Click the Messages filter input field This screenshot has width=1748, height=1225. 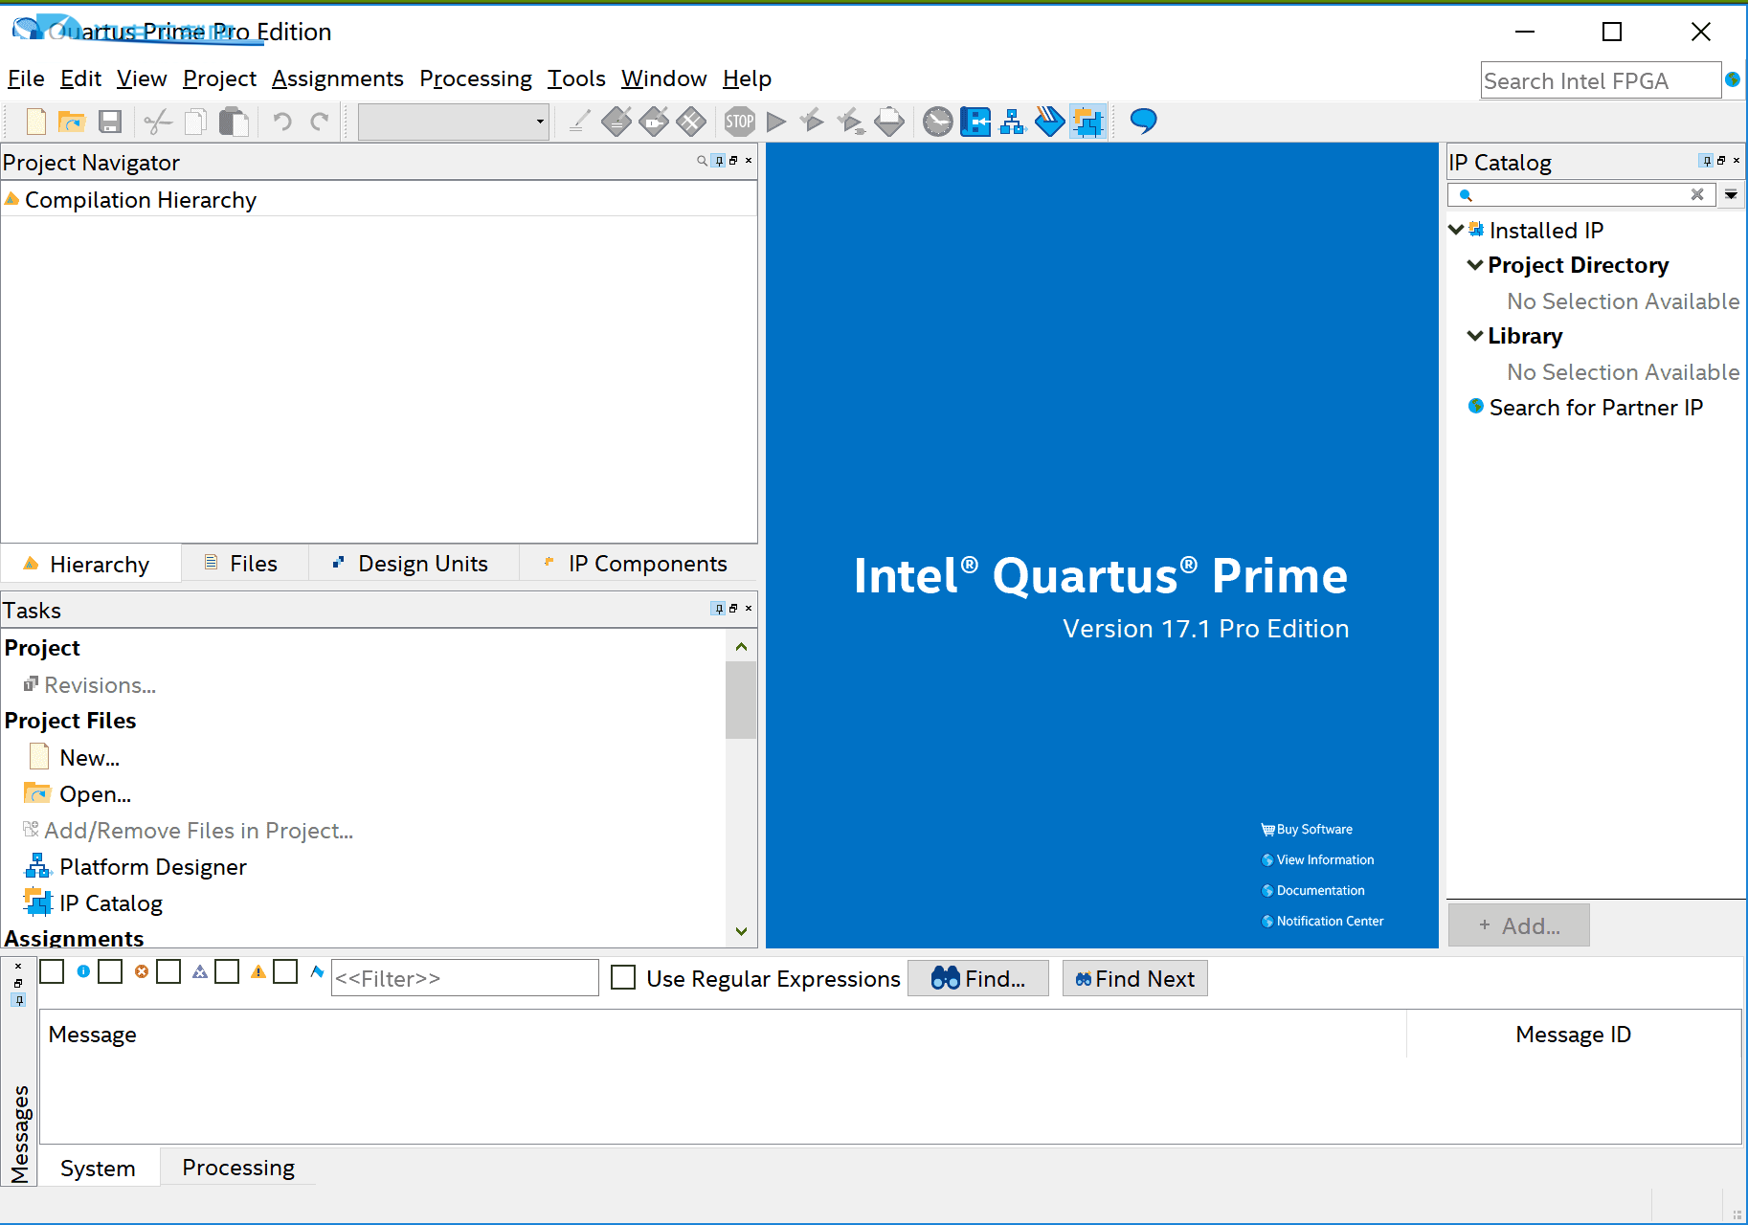coord(464,978)
